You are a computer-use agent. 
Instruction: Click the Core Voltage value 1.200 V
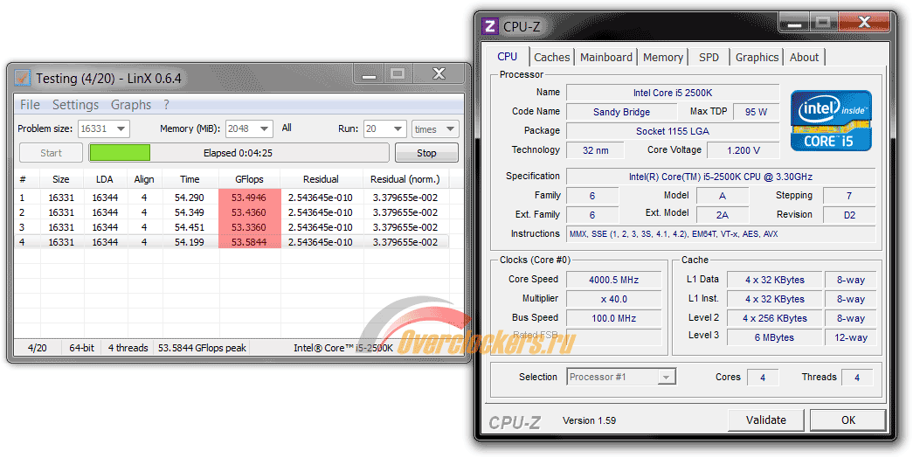point(743,150)
